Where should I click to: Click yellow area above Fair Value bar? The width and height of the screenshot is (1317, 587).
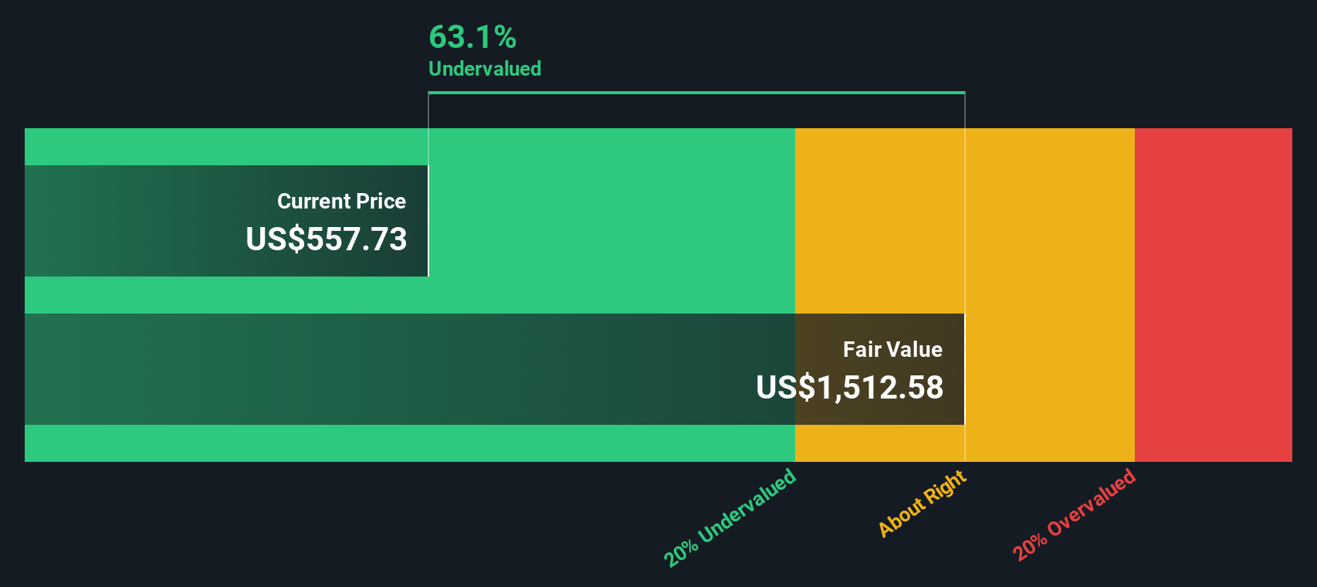[880, 221]
